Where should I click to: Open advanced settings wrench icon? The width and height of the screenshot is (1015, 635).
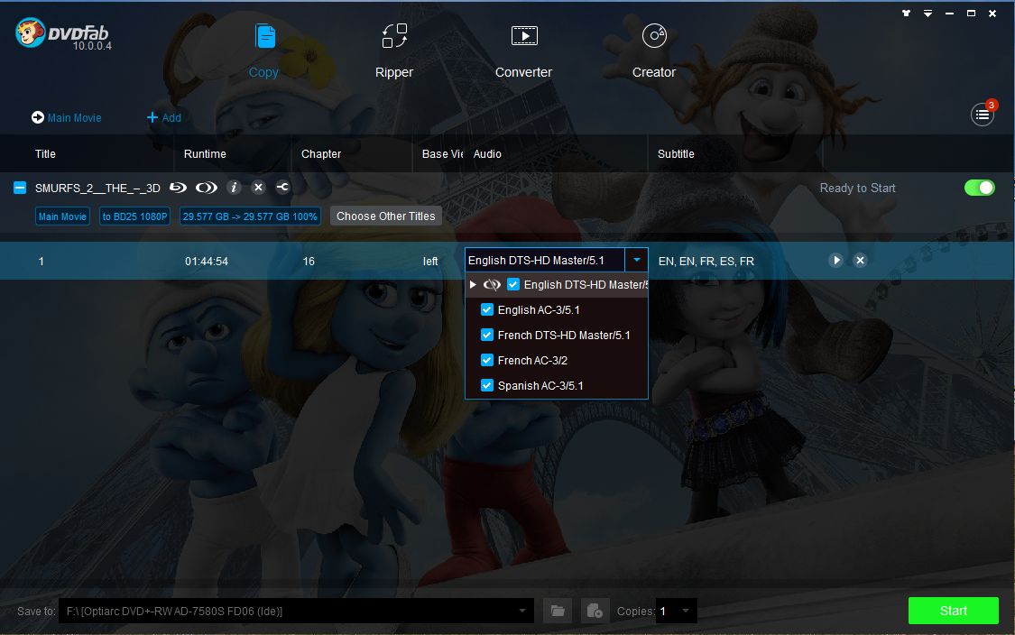click(283, 188)
